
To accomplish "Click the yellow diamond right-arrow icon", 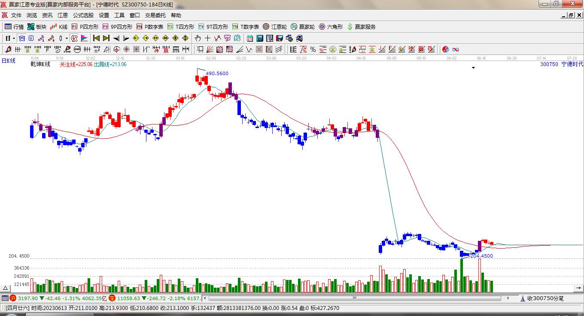I will point(146,38).
